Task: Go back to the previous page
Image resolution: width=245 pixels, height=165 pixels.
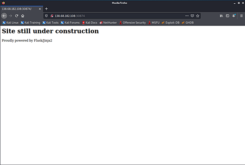Action: point(4,16)
